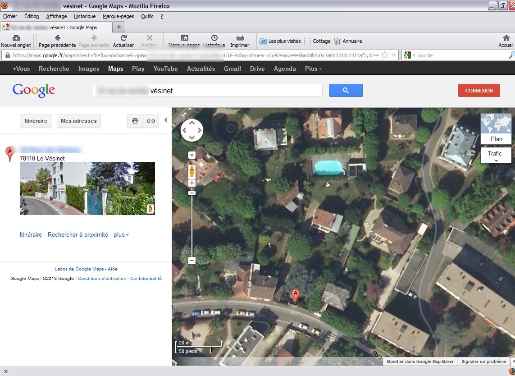Expand the Trafic layer dropdown
Image resolution: width=515 pixels, height=376 pixels.
[496, 156]
